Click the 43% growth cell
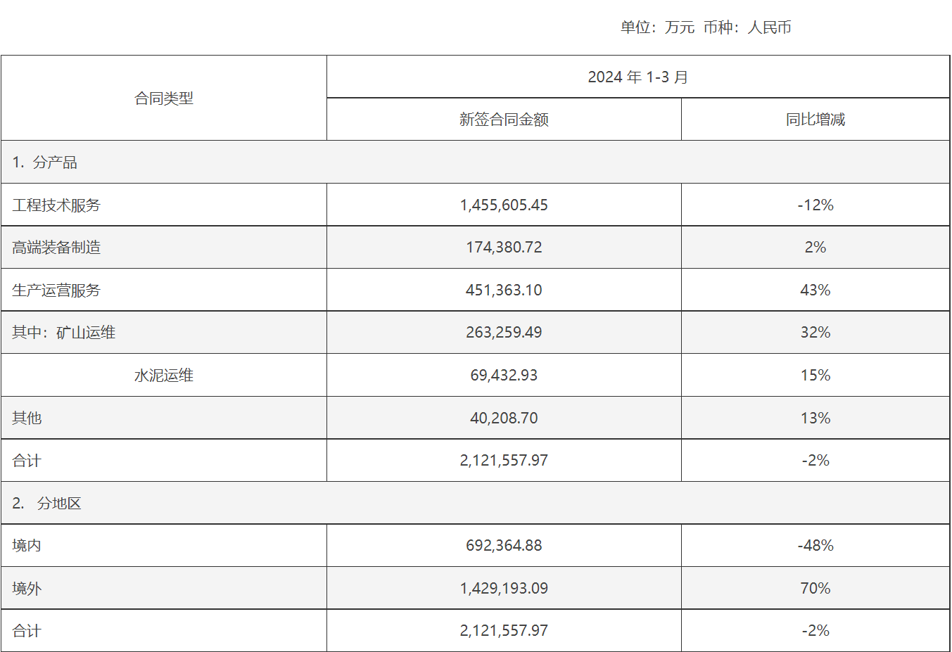This screenshot has height=652, width=952. click(815, 290)
